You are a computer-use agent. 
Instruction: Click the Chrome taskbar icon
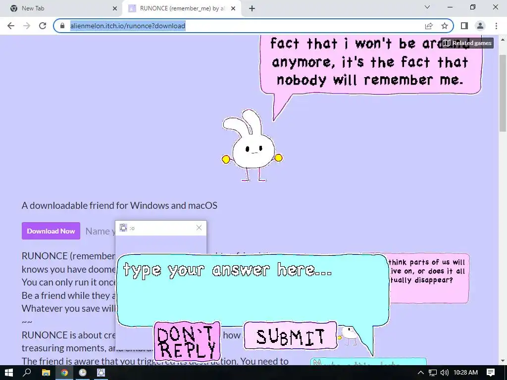click(x=64, y=373)
